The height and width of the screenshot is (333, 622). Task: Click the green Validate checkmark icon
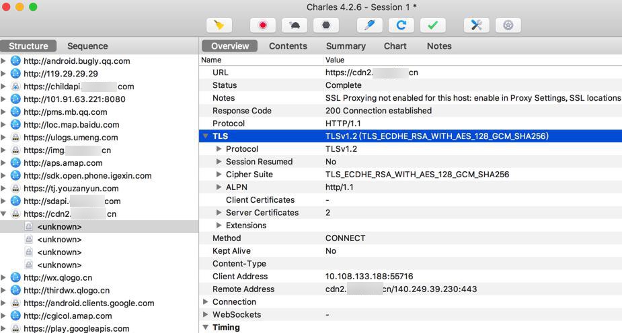pos(432,26)
